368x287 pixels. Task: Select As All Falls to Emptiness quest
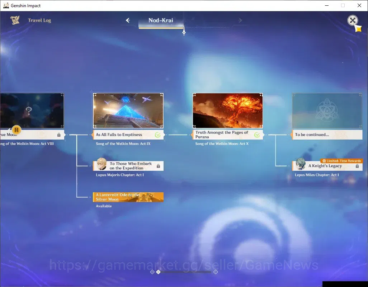(128, 135)
